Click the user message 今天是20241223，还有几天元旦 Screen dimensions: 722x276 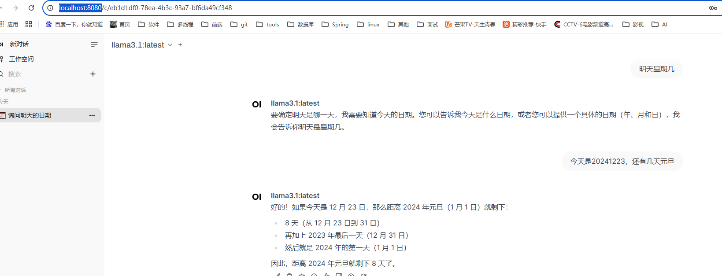(x=622, y=162)
